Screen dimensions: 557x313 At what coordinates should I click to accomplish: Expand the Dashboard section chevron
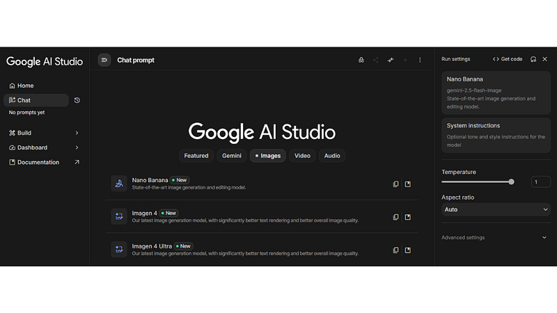point(77,147)
